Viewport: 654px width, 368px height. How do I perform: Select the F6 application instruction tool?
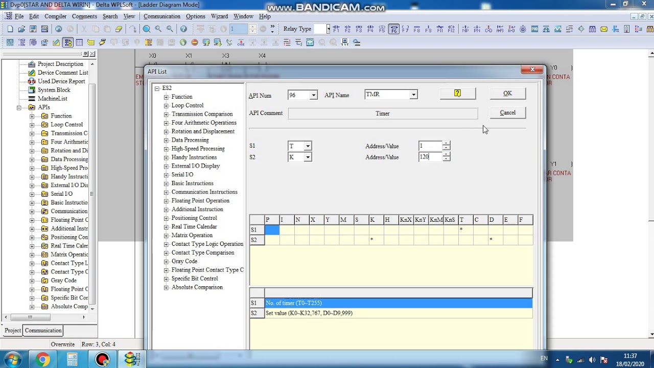[x=394, y=29]
